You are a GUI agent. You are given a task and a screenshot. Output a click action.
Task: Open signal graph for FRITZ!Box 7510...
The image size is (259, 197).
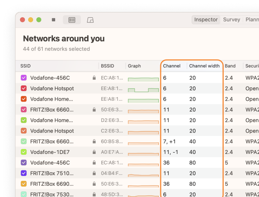tap(143, 175)
